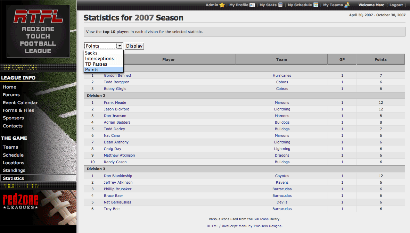
Task: Click the My Schedule calendar icon
Action: coord(316,5)
